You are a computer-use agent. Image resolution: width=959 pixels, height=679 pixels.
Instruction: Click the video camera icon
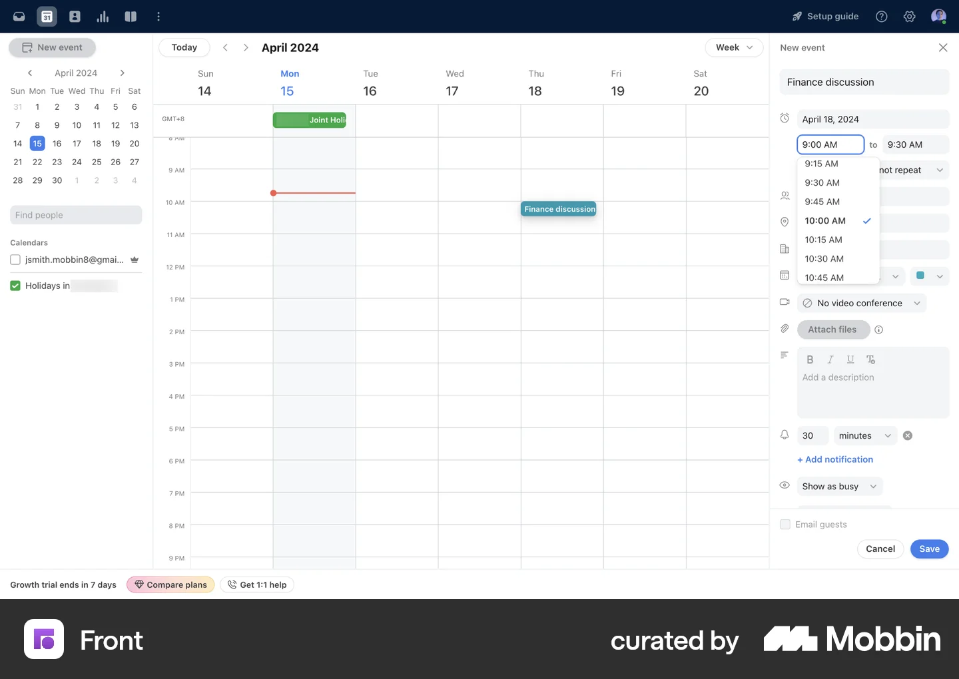[785, 302]
